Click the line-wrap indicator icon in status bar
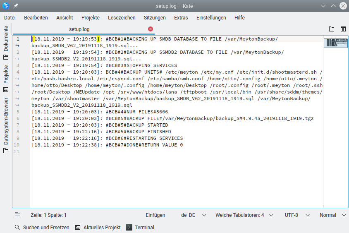The height and width of the screenshot is (233, 349). [18, 215]
